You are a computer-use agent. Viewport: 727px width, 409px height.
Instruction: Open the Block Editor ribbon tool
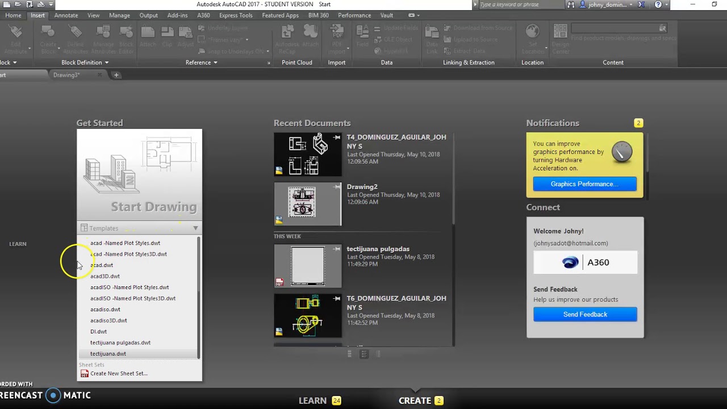pyautogui.click(x=126, y=40)
